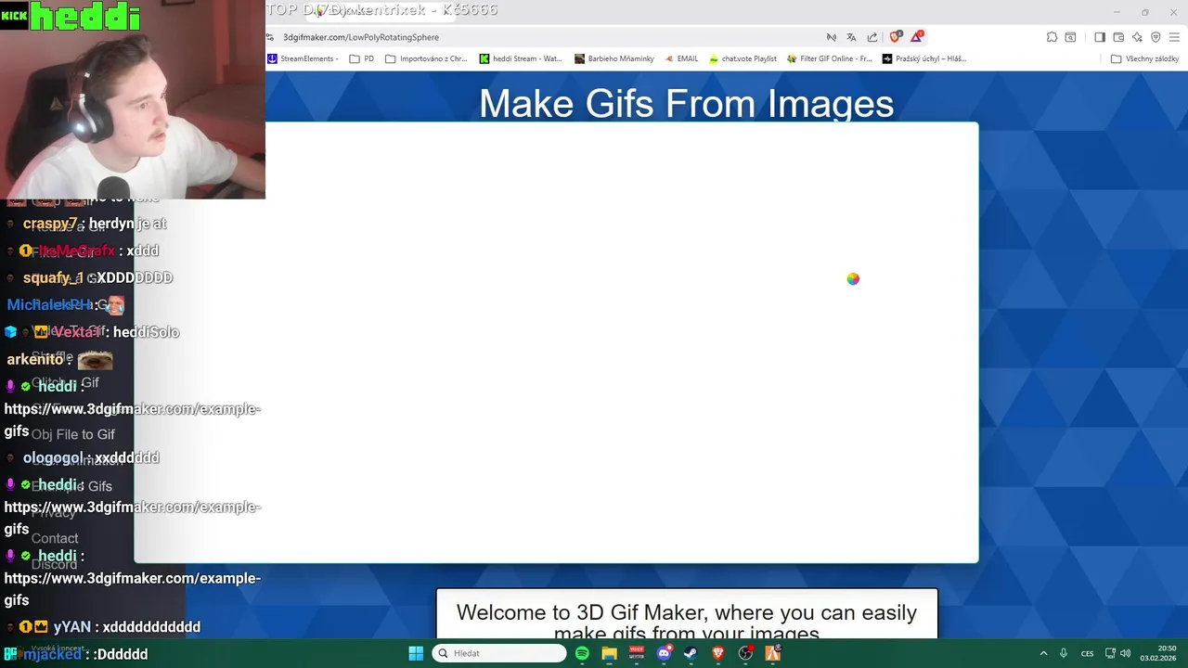Click the address bar URL field

pos(548,37)
